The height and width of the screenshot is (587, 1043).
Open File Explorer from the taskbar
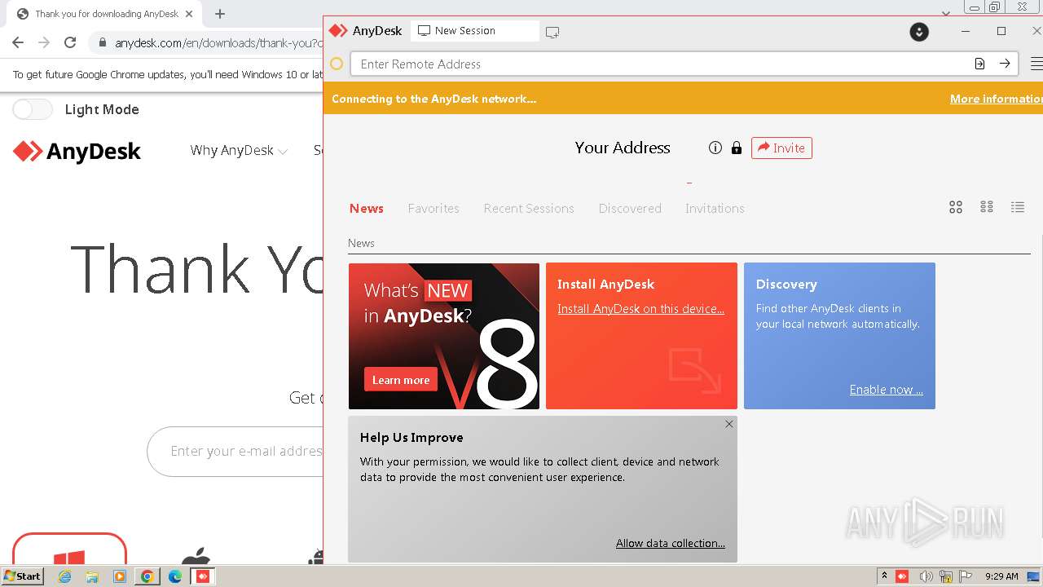tap(92, 576)
